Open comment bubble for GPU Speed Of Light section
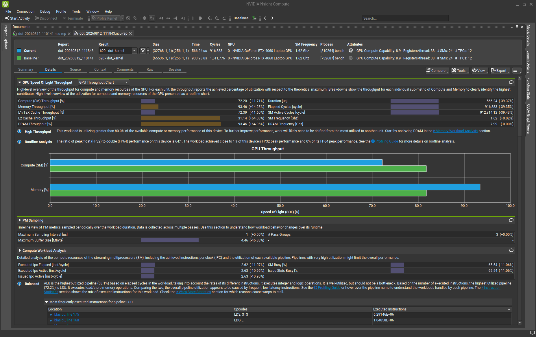 511,82
